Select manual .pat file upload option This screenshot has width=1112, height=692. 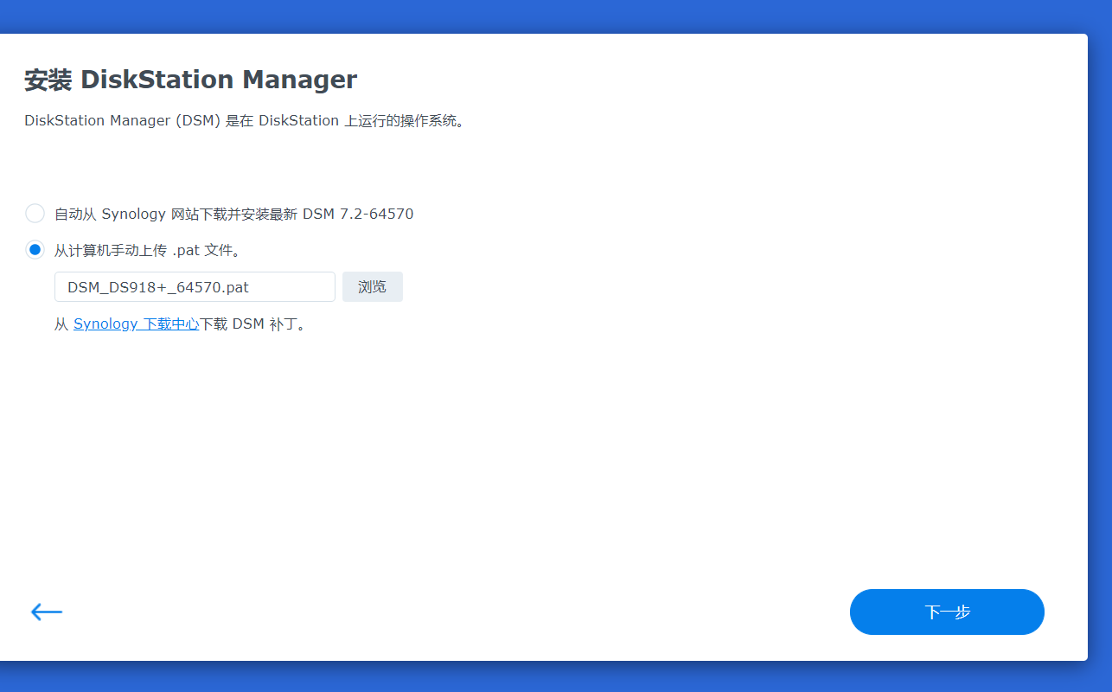(x=35, y=250)
